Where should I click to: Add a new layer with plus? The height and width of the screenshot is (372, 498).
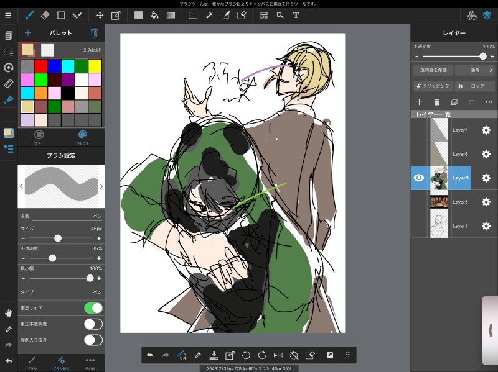(419, 102)
